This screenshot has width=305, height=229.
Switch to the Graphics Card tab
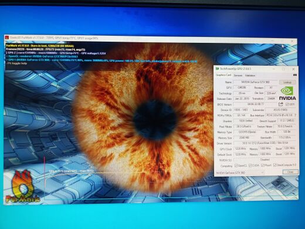[223, 75]
